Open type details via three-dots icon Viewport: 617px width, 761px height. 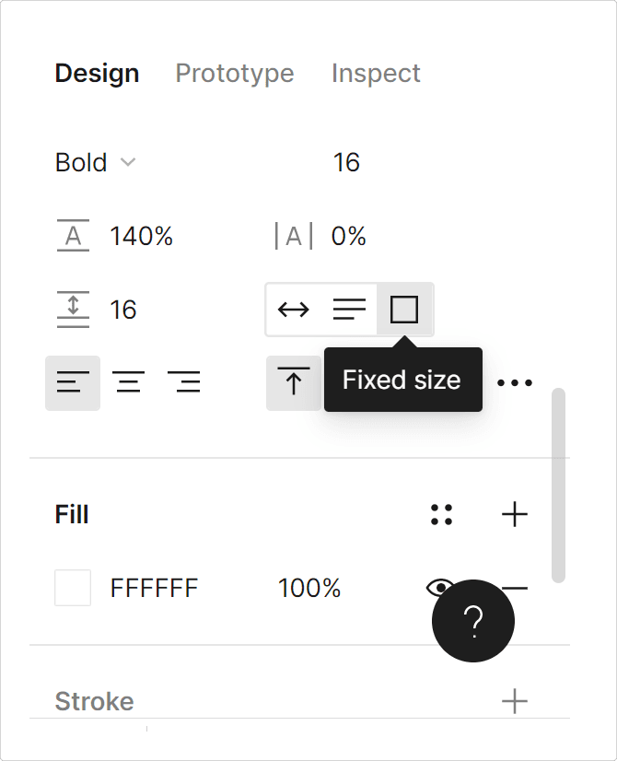coord(515,383)
